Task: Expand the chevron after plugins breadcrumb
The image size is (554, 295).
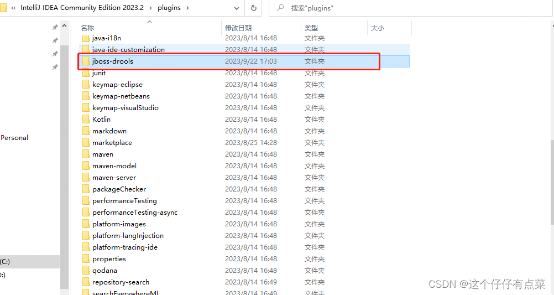Action: click(x=187, y=8)
